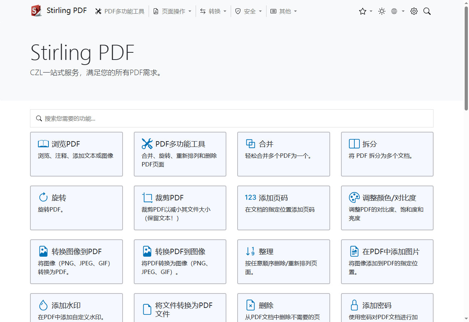This screenshot has height=322, width=469.
Task: Click text 轻松合并多个PDF为一个。
Action: [x=278, y=156]
